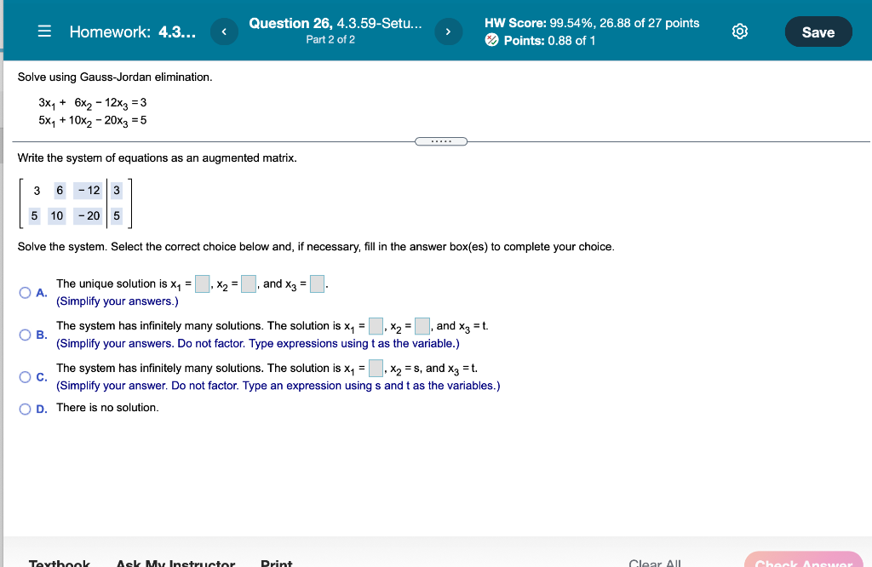Click the Print option at the bottom

click(x=276, y=562)
